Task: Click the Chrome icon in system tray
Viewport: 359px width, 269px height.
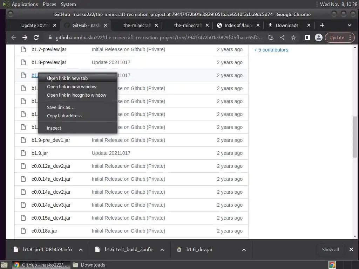Action: click(332, 265)
